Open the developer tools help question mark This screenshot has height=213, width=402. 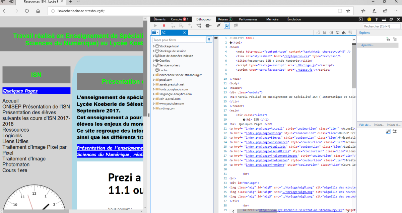click(376, 19)
